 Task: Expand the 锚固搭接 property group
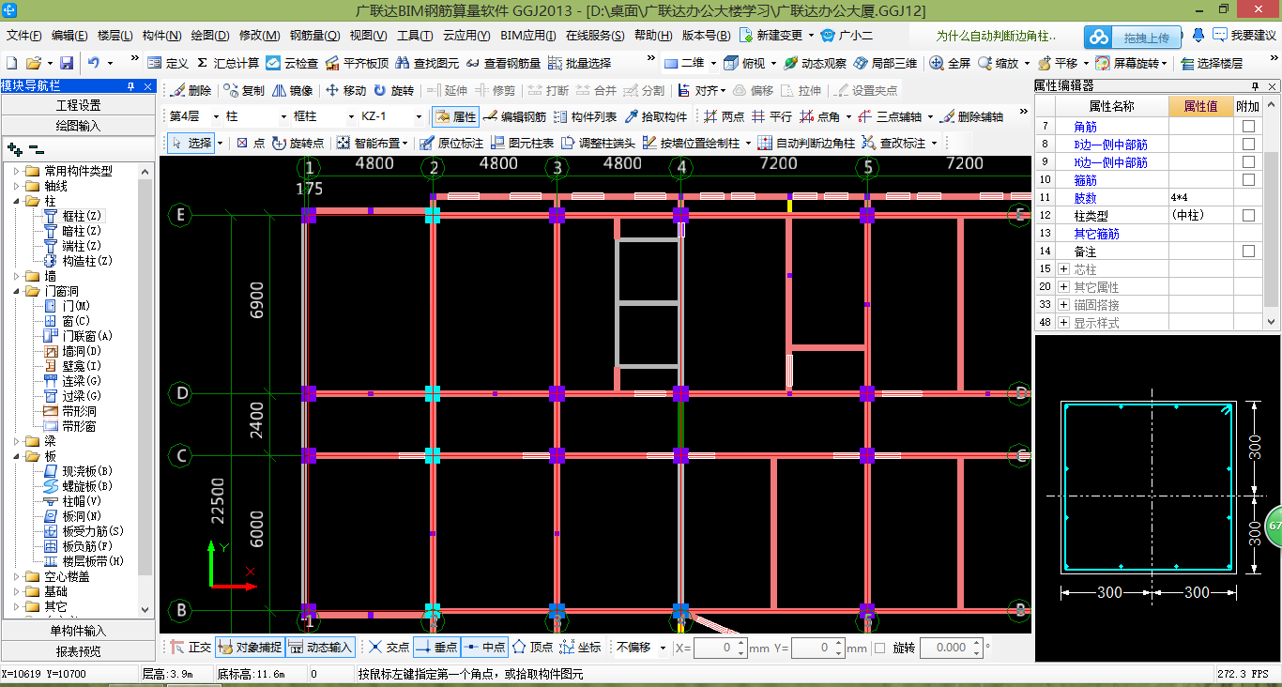(1064, 305)
